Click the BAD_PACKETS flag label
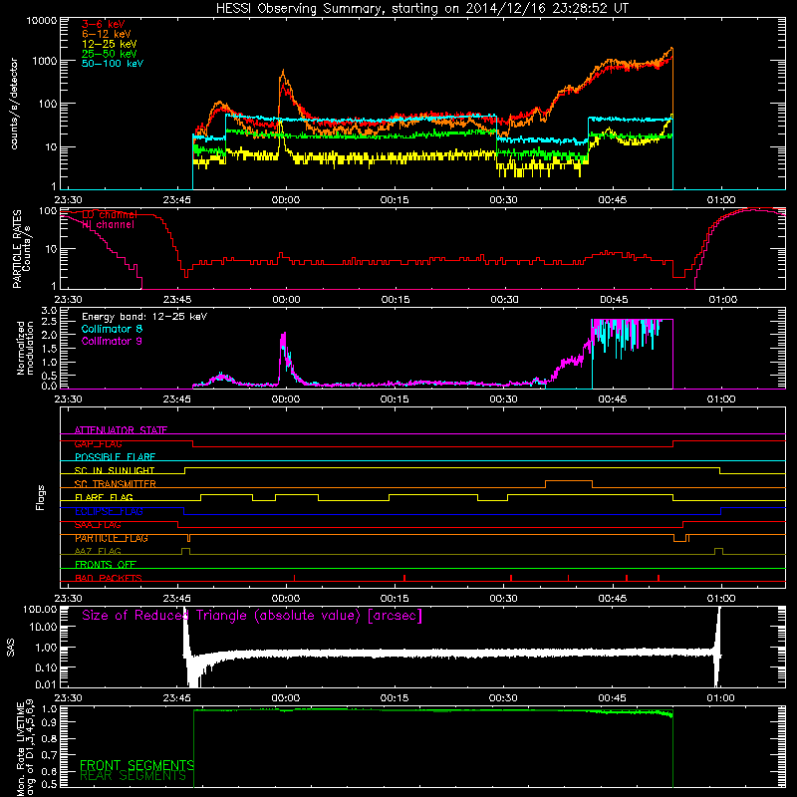Image resolution: width=797 pixels, height=797 pixels. (x=109, y=578)
